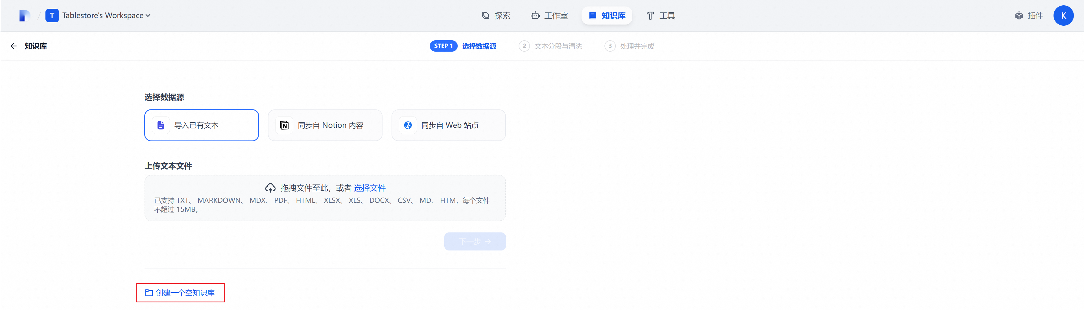Click the document icon on 导入已有文本 card
This screenshot has width=1084, height=310.
160,125
